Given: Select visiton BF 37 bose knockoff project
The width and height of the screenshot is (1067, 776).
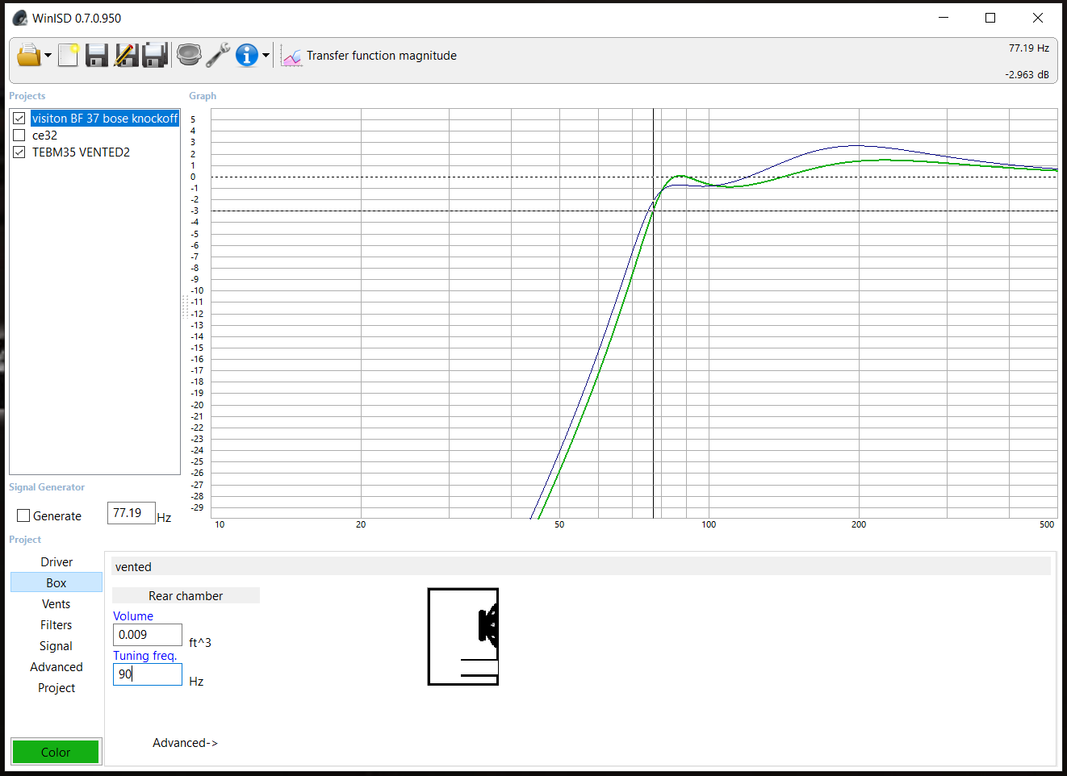Looking at the screenshot, I should point(105,119).
